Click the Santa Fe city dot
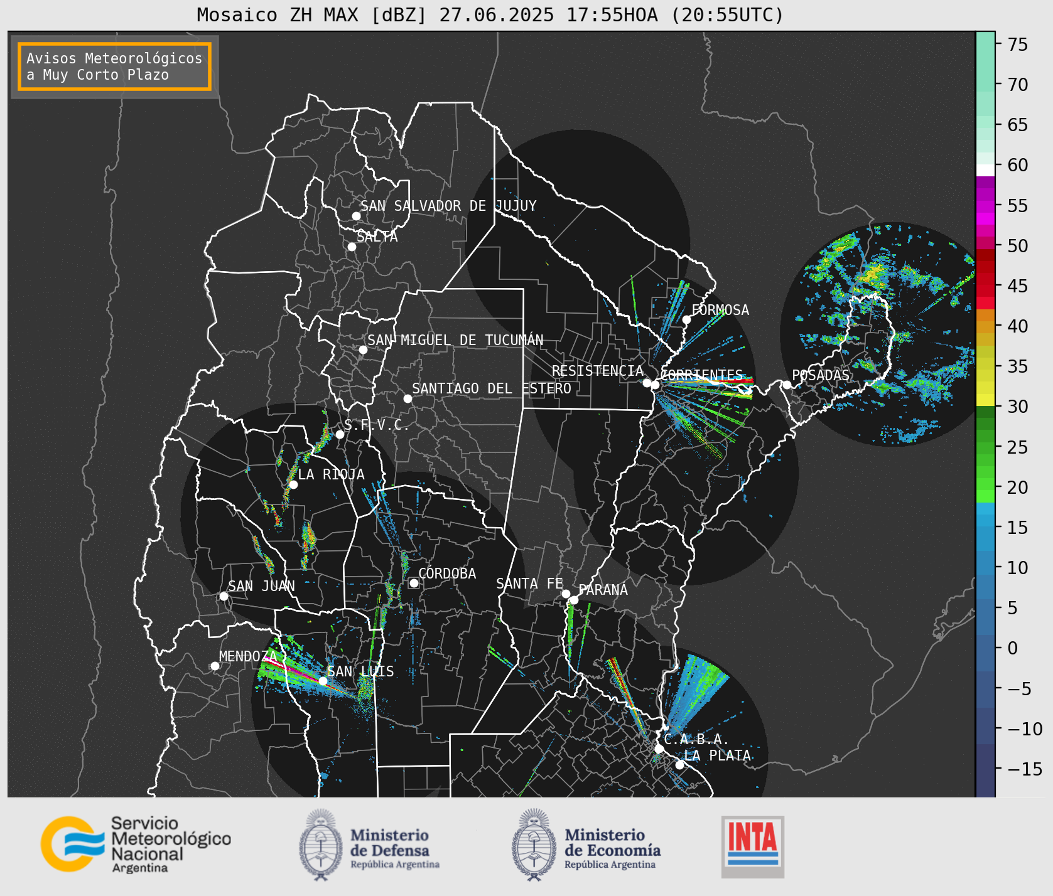This screenshot has width=1053, height=896. (566, 594)
